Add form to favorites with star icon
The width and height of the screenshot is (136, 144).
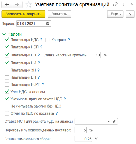[x=29, y=5]
